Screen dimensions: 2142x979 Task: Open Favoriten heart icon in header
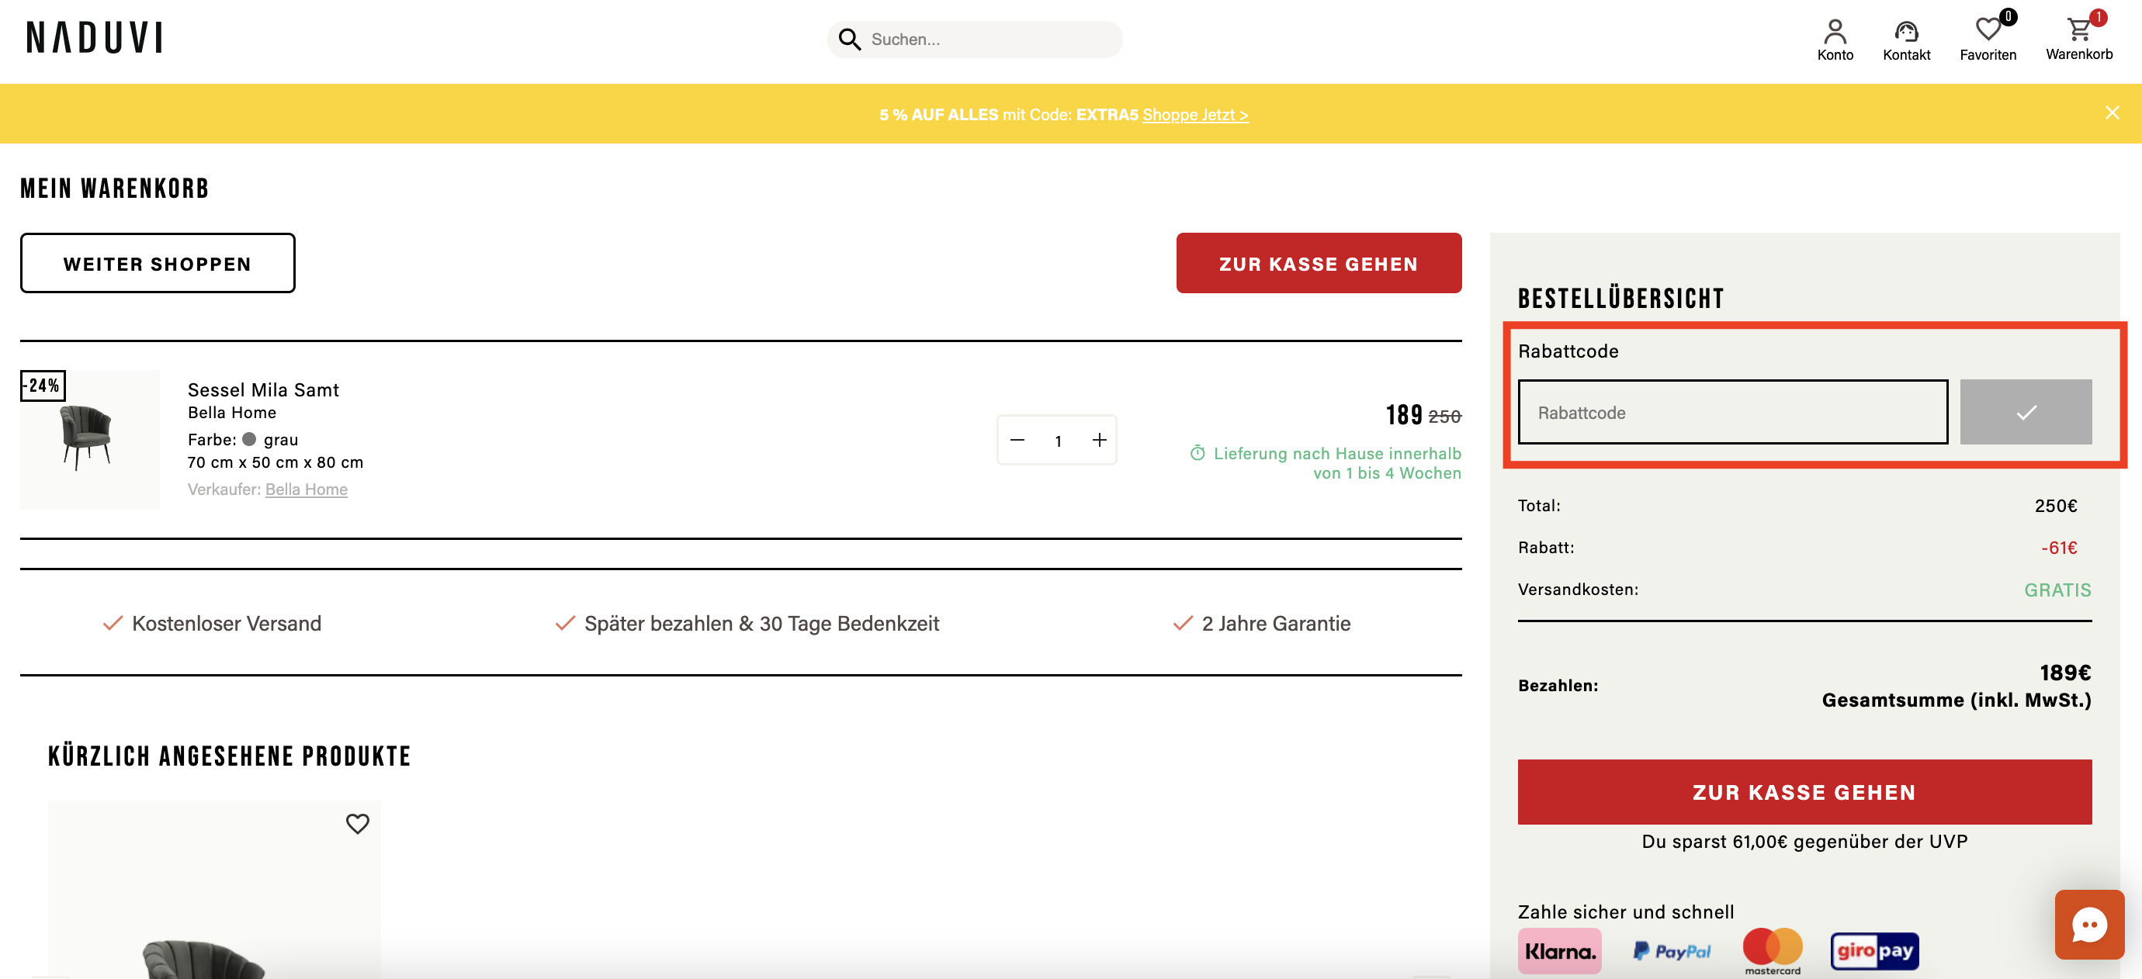tap(1988, 31)
